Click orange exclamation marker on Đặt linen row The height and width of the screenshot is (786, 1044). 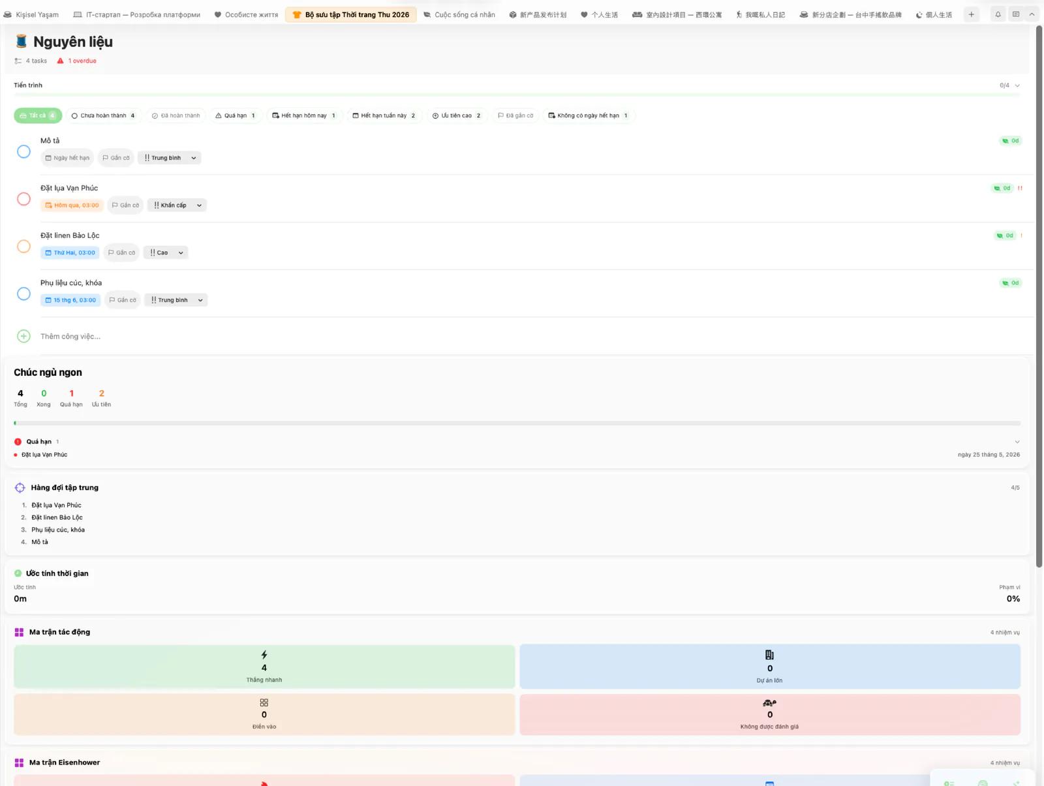pos(1021,235)
